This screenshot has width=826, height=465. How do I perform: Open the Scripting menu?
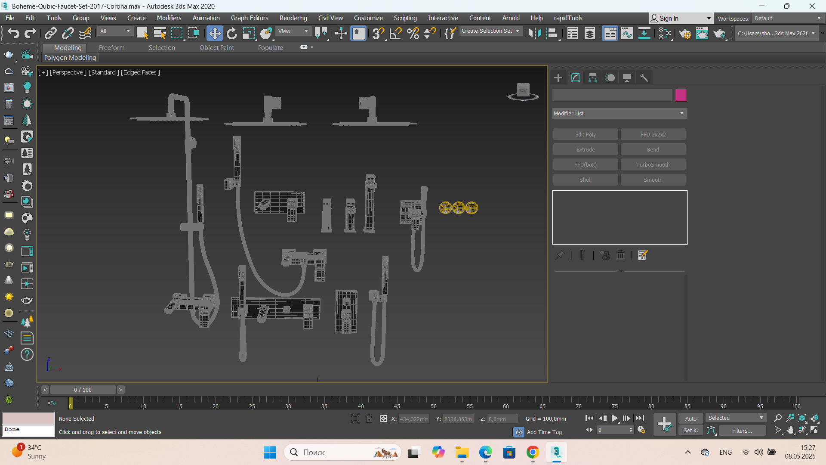tap(405, 18)
